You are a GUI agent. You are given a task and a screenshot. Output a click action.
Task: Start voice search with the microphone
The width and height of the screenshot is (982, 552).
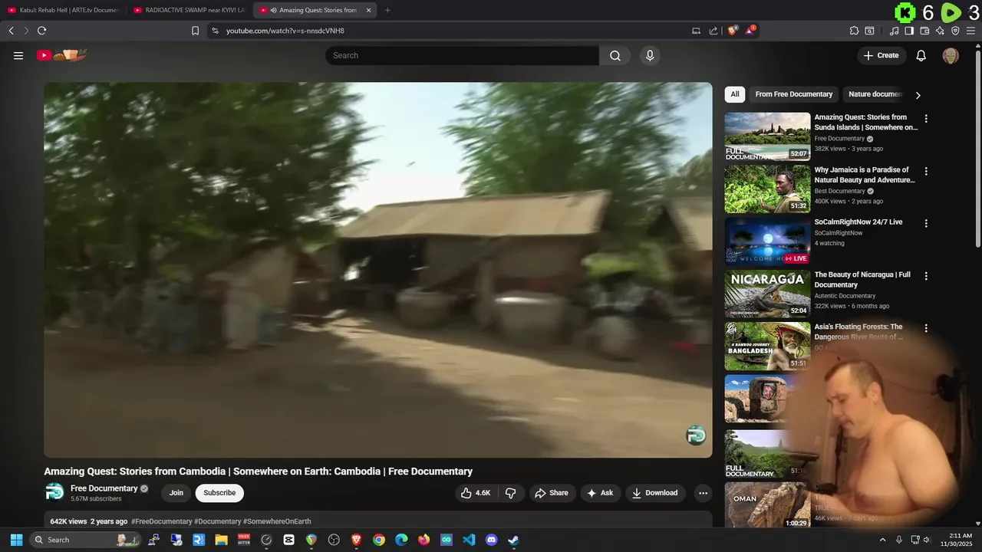pos(650,55)
